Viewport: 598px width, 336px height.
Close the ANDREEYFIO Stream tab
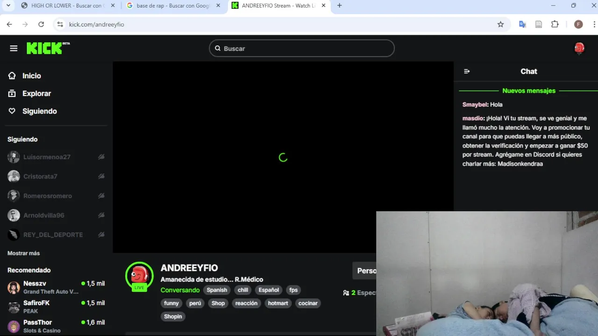click(324, 6)
